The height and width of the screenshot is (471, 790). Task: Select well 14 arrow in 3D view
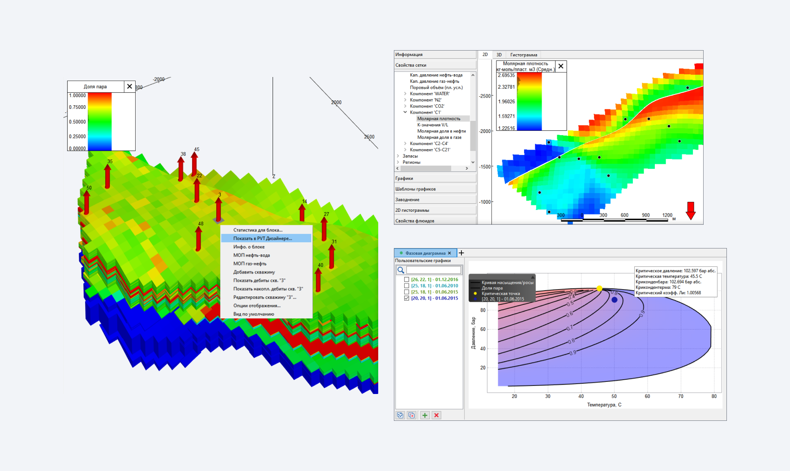pyautogui.click(x=302, y=213)
